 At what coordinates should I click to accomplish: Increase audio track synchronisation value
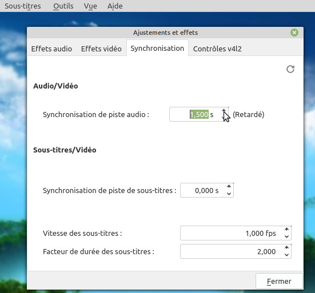[x=224, y=111]
